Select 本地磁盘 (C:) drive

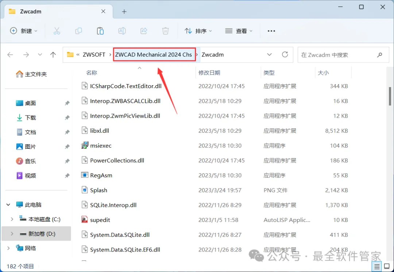(x=40, y=219)
